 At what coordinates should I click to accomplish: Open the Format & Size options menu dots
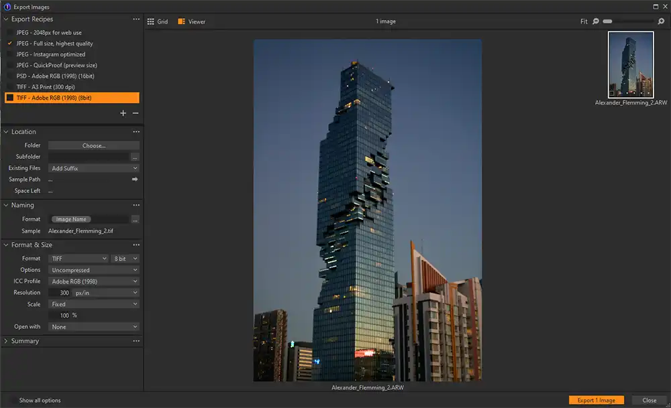tap(137, 245)
